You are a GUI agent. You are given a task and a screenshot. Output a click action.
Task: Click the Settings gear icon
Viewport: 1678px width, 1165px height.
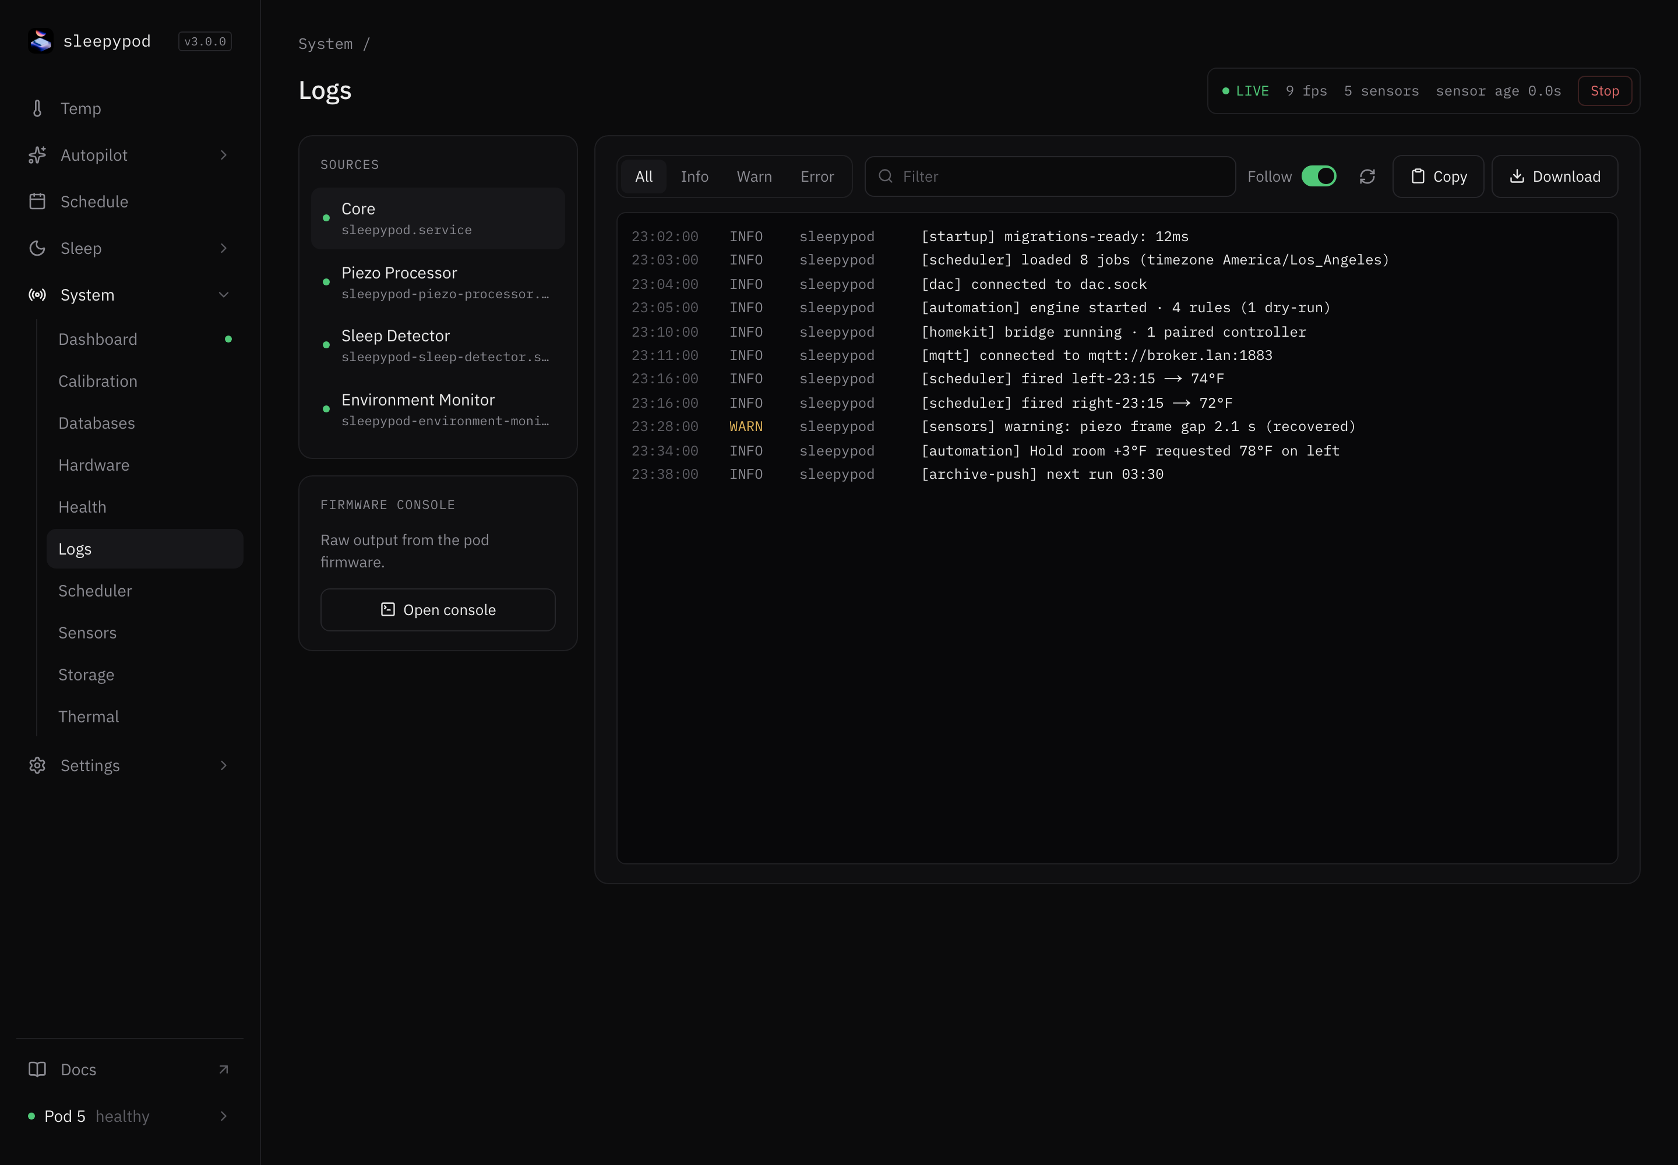coord(37,765)
